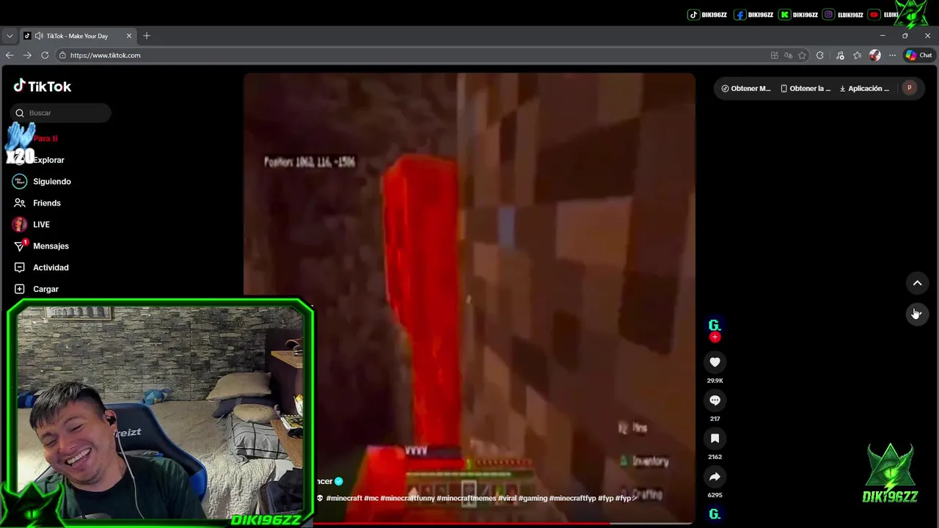Open the app available icon in address bar
This screenshot has height=528, width=939.
coord(775,55)
